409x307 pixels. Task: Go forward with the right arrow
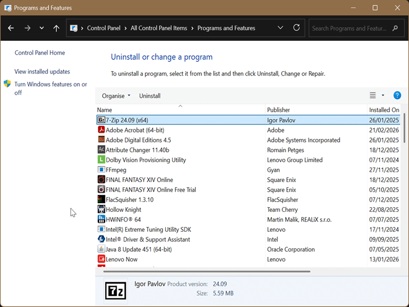[28, 28]
